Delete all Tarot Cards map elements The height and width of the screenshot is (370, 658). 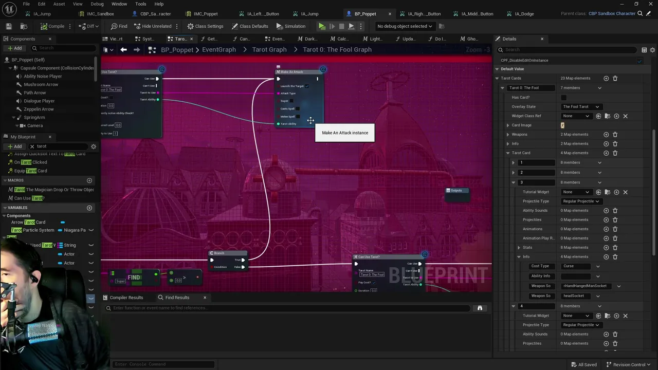615,78
